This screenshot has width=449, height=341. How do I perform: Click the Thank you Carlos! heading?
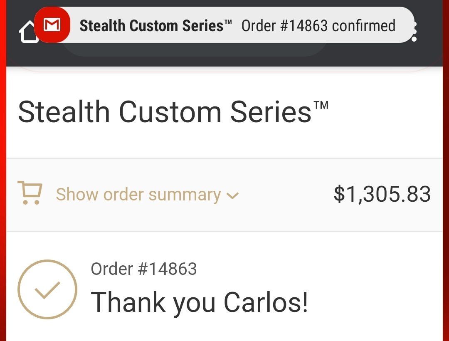point(199,302)
